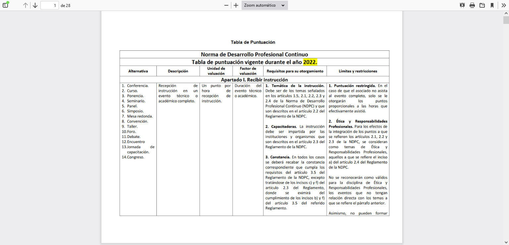
Task: Expand the tools menu double-chevron
Action: tap(503, 5)
